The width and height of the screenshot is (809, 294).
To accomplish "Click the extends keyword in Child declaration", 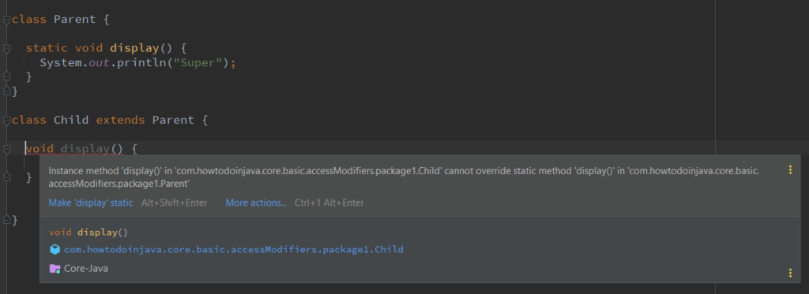I will 120,121.
